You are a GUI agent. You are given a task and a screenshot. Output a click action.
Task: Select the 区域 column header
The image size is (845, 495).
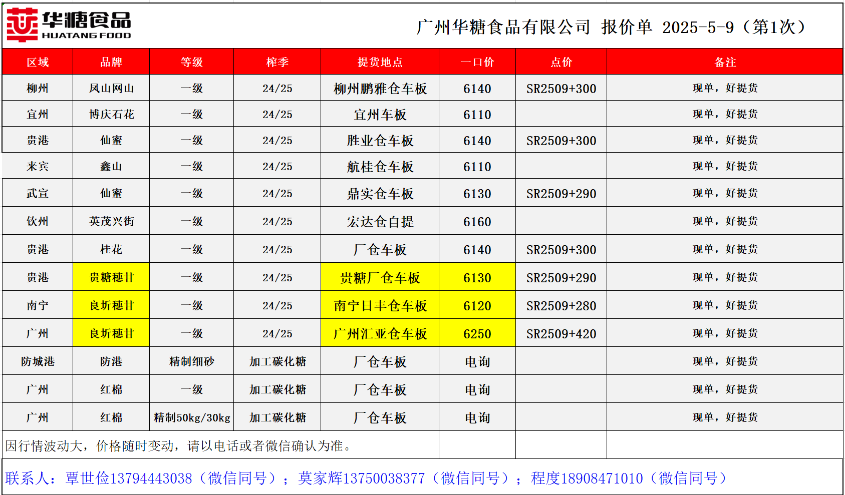[x=38, y=62]
